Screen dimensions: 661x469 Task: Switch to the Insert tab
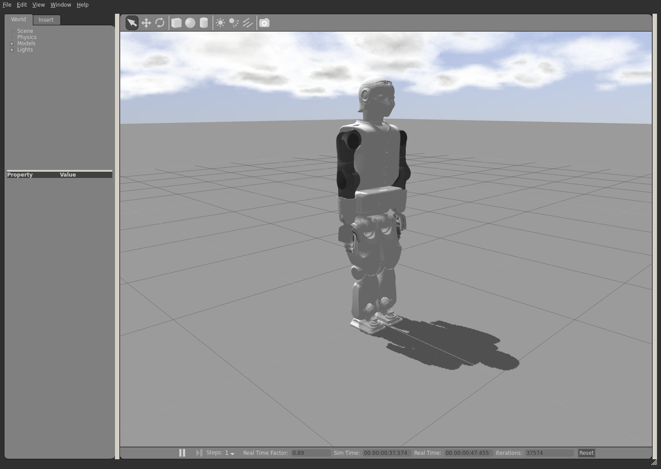46,20
